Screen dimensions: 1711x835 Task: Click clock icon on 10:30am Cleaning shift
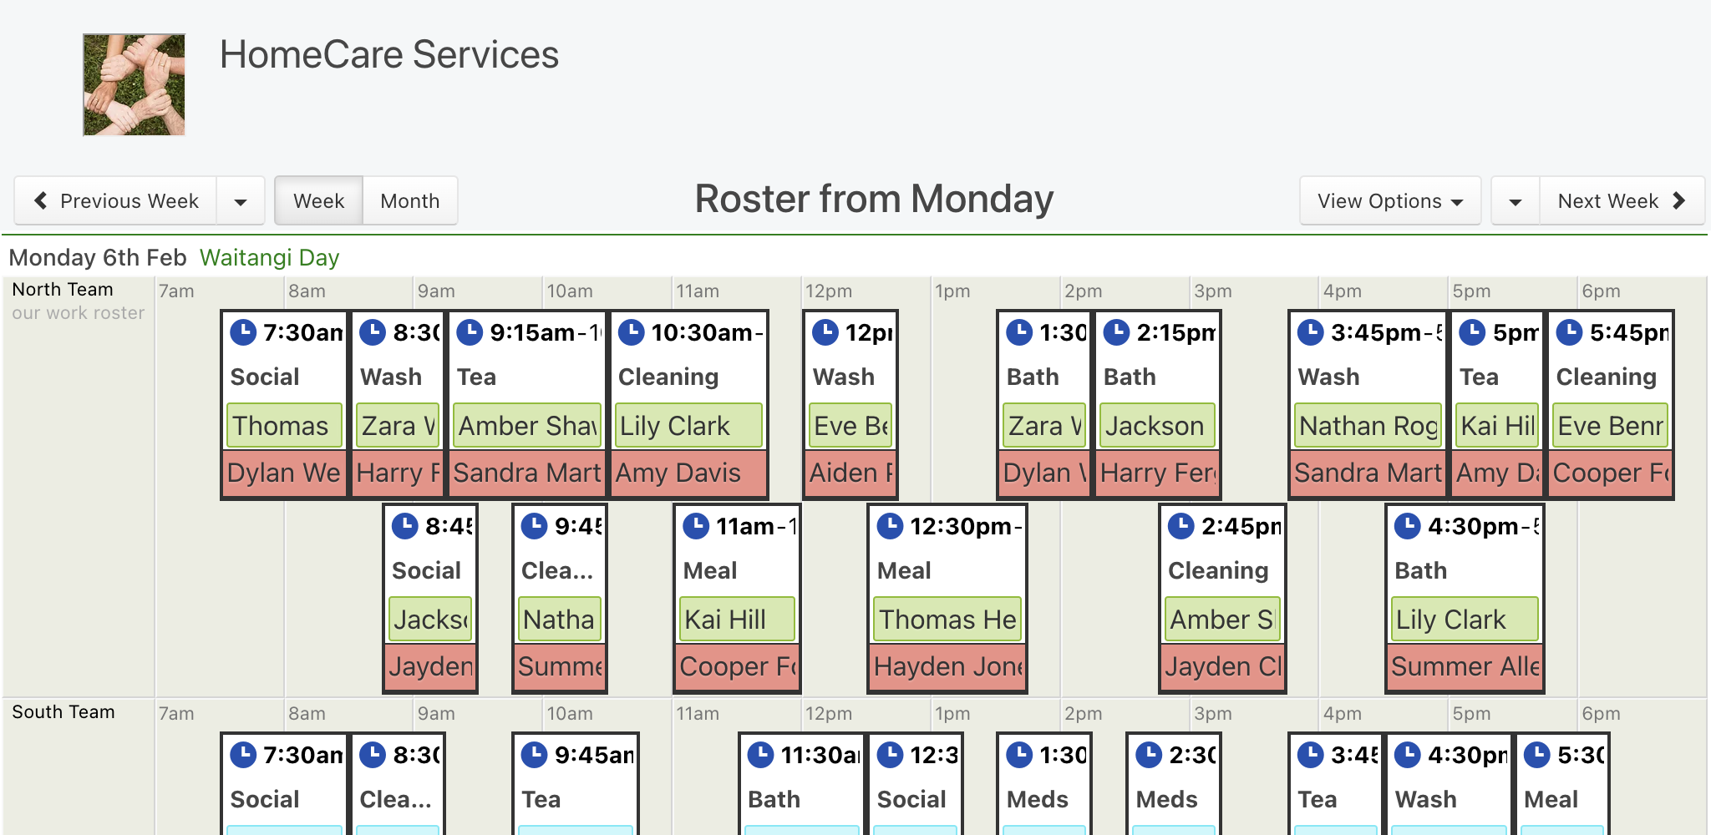point(631,331)
